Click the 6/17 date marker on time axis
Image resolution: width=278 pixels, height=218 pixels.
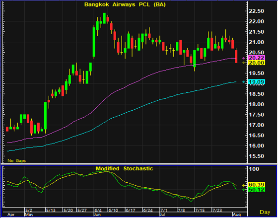(x=131, y=211)
